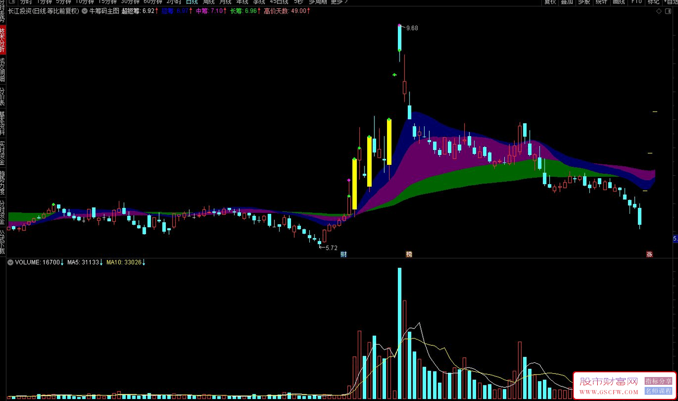Click the 长筹 6.96 value
Screen dimensions: 678x401
246,10
